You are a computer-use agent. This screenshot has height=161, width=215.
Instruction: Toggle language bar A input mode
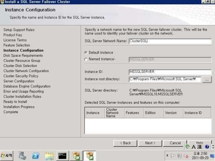193,147
